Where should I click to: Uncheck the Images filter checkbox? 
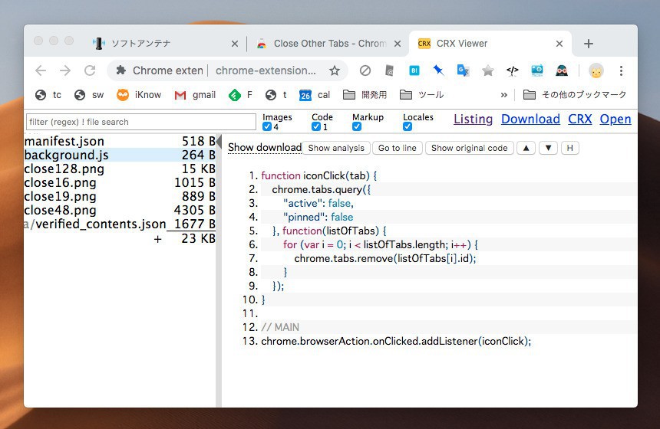tap(267, 127)
